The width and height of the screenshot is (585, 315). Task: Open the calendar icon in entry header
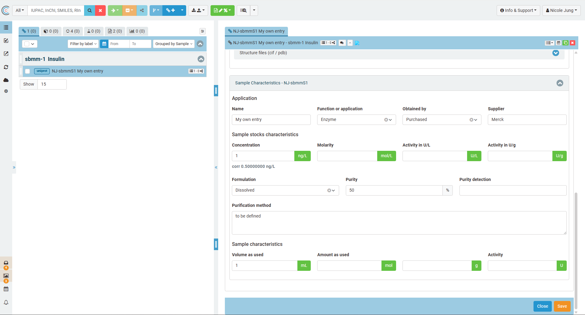558,43
